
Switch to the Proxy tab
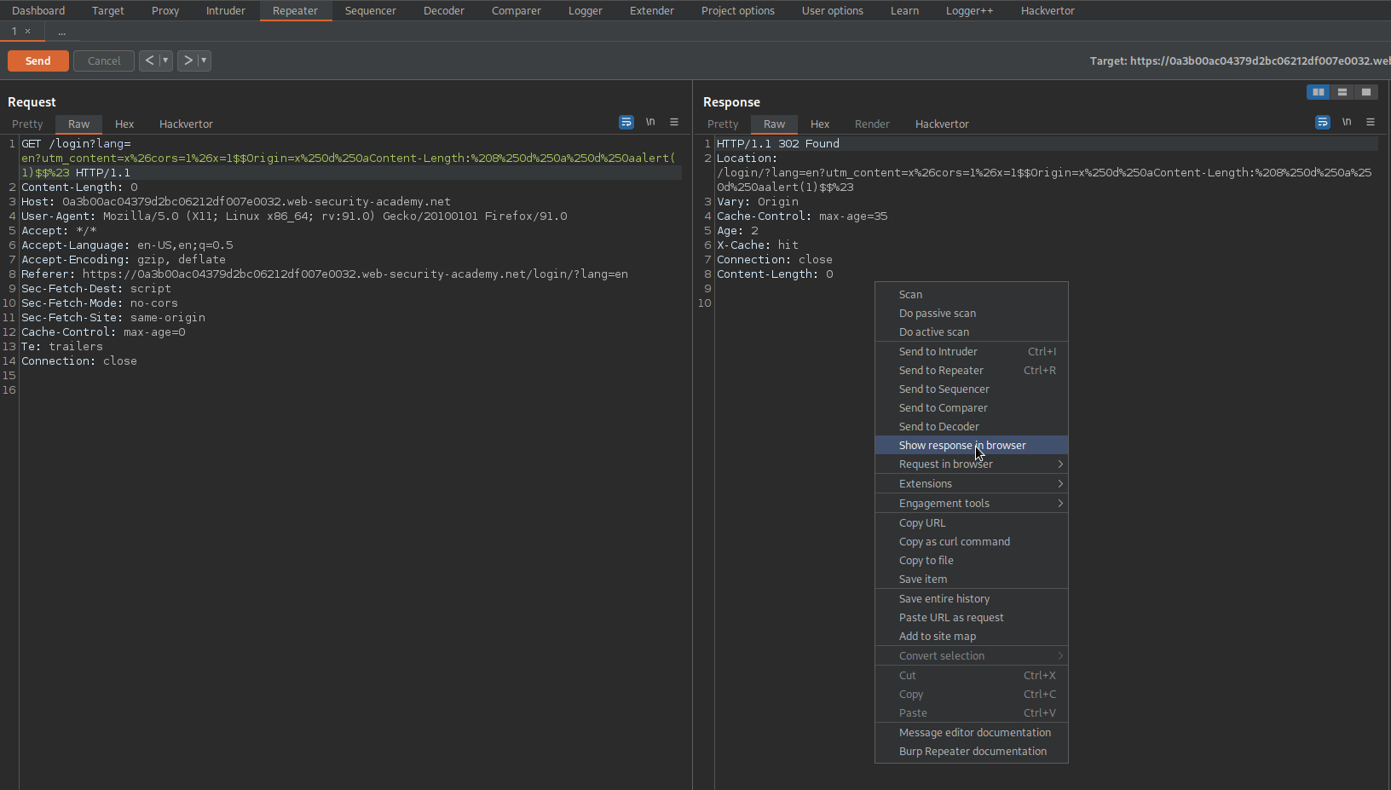pos(165,11)
